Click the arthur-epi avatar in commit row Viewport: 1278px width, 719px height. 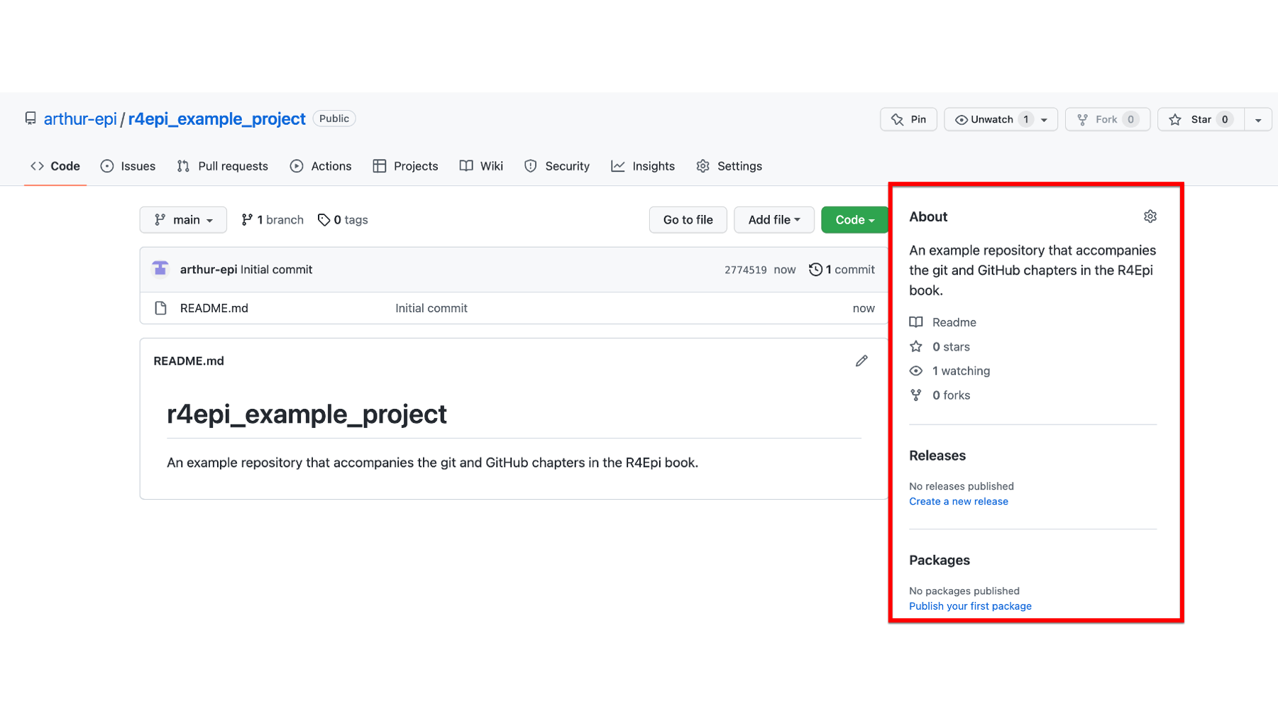coord(160,269)
